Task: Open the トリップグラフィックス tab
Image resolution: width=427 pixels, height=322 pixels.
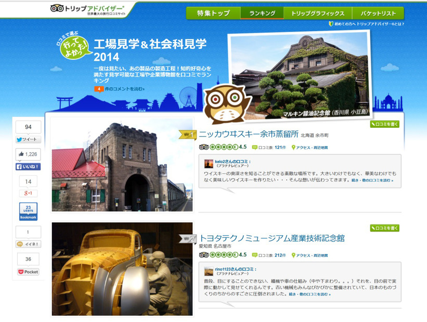Action: click(x=318, y=13)
